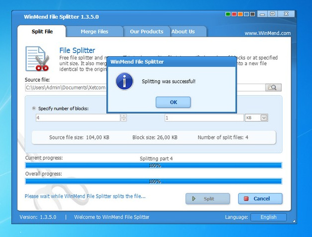
Task: Pick the orange theme color swatch
Action: pyautogui.click(x=240, y=14)
